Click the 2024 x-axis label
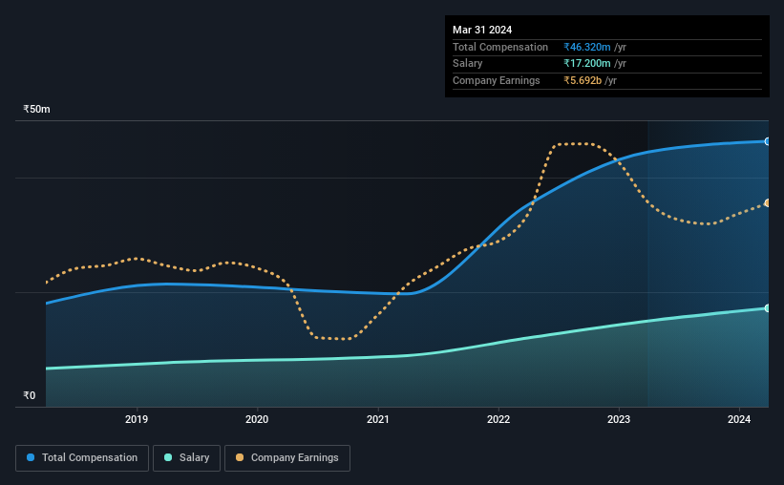The height and width of the screenshot is (485, 784). click(739, 419)
